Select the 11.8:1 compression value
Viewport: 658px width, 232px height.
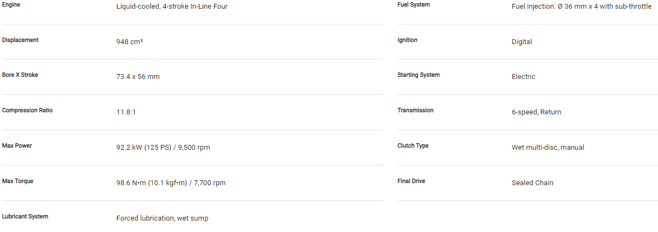126,112
